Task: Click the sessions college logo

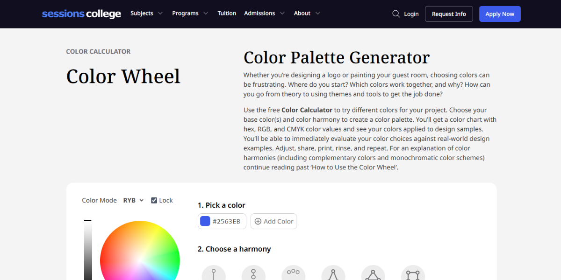Action: (x=81, y=14)
